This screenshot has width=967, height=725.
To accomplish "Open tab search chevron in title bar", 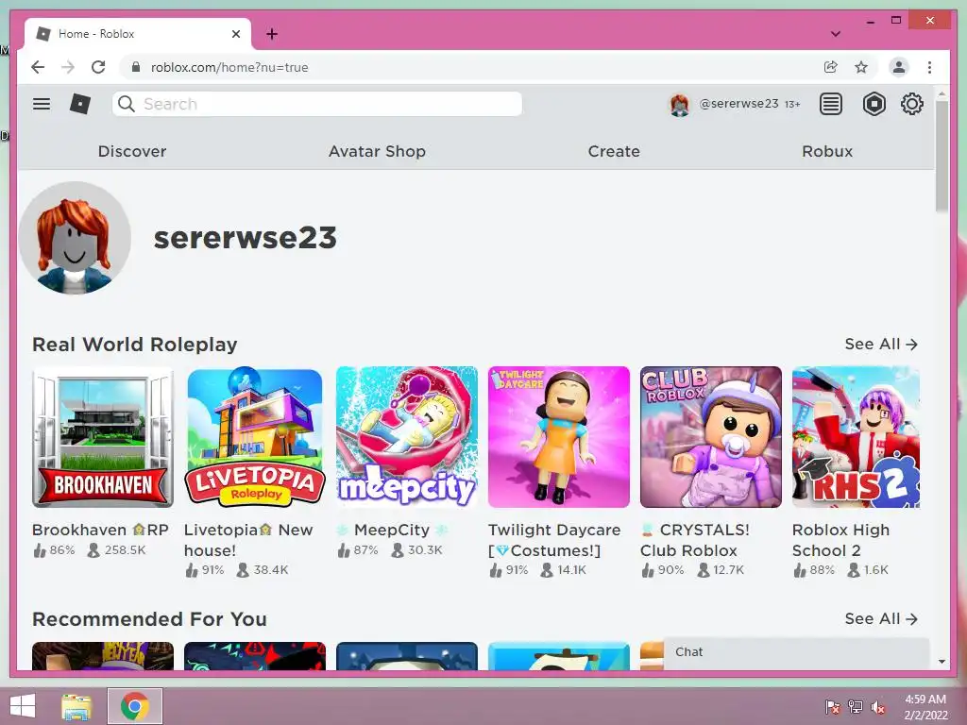I will [x=836, y=34].
